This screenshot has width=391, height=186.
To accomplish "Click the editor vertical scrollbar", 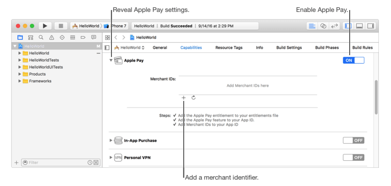I will click(x=376, y=97).
